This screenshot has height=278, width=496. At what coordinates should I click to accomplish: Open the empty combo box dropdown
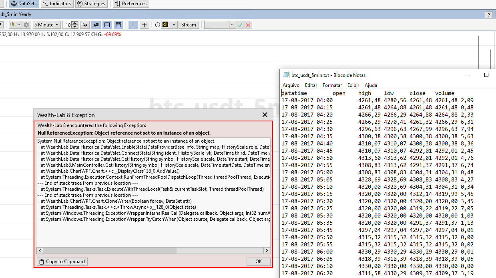pyautogui.click(x=232, y=25)
